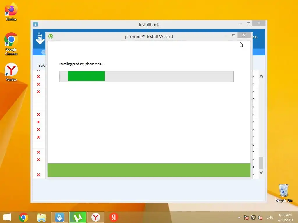The image size is (298, 223).
Task: Click the InstallPack scrollbar thumb
Action: pyautogui.click(x=261, y=163)
